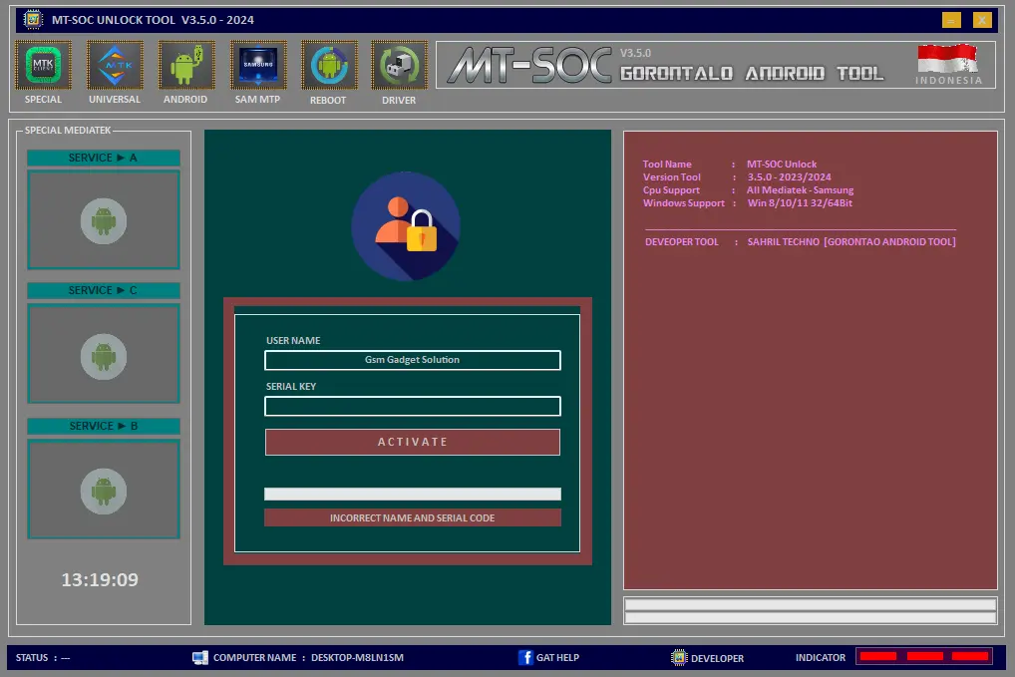Click the Android icon under Service A
The width and height of the screenshot is (1015, 677).
click(x=104, y=221)
